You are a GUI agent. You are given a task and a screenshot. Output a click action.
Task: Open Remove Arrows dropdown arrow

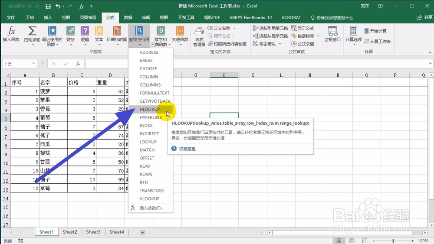(280, 44)
